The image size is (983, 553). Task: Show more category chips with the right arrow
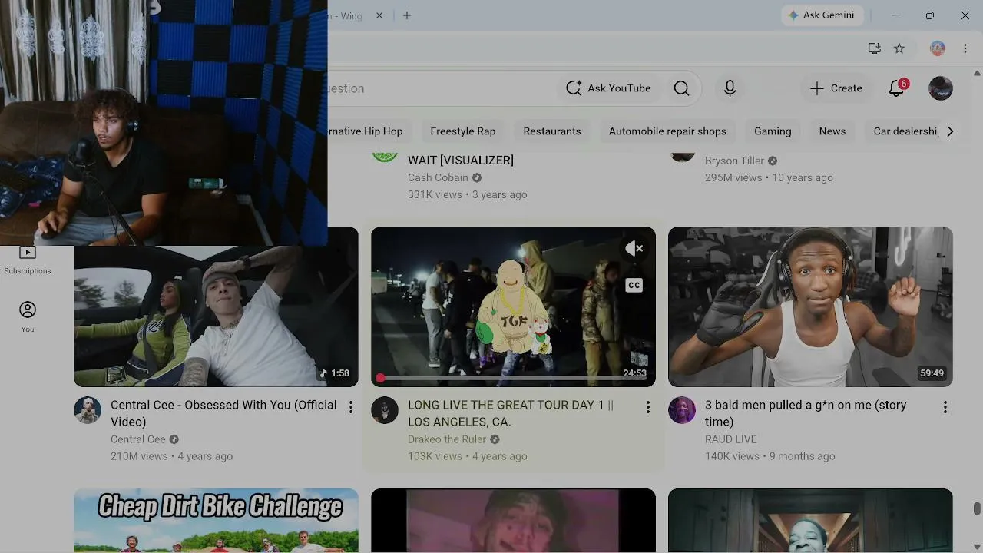pyautogui.click(x=950, y=131)
